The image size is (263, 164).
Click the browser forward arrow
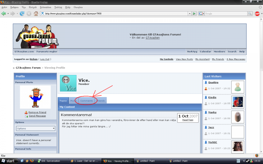pyautogui.click(x=12, y=13)
